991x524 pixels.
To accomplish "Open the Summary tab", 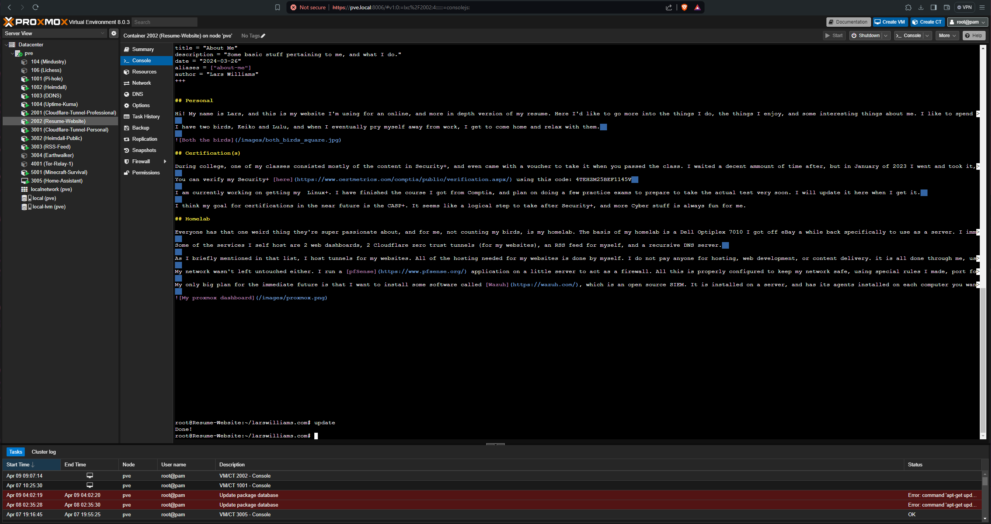I will tap(146, 49).
